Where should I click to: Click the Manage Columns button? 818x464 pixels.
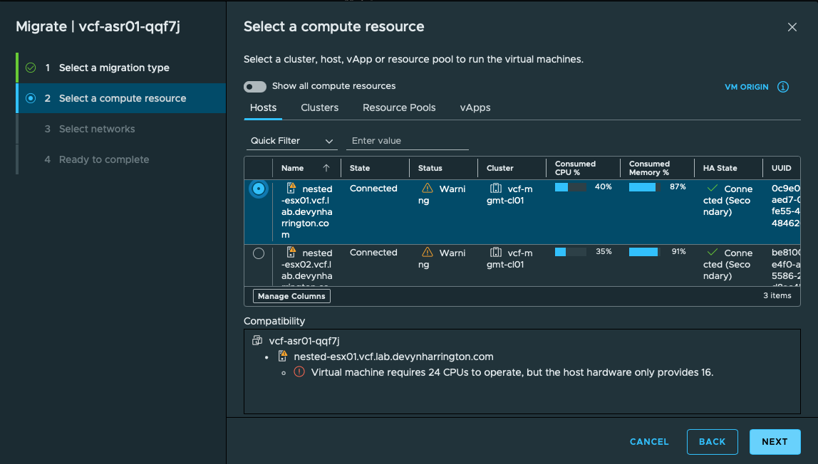coord(291,296)
